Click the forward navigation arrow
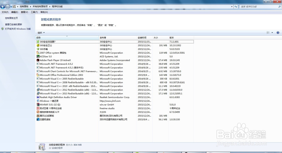 [7, 7]
